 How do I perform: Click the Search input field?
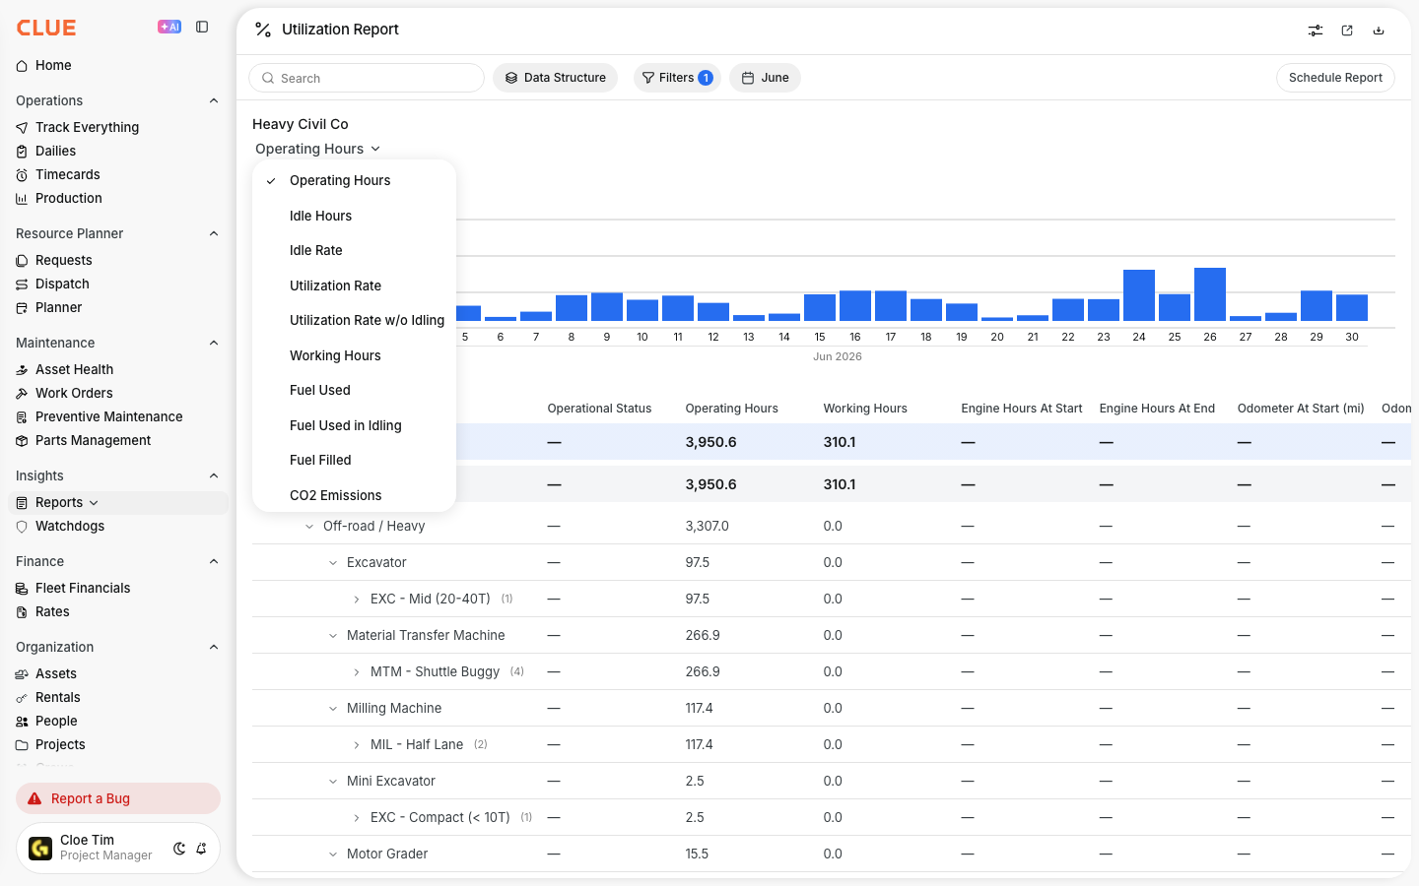(x=367, y=78)
